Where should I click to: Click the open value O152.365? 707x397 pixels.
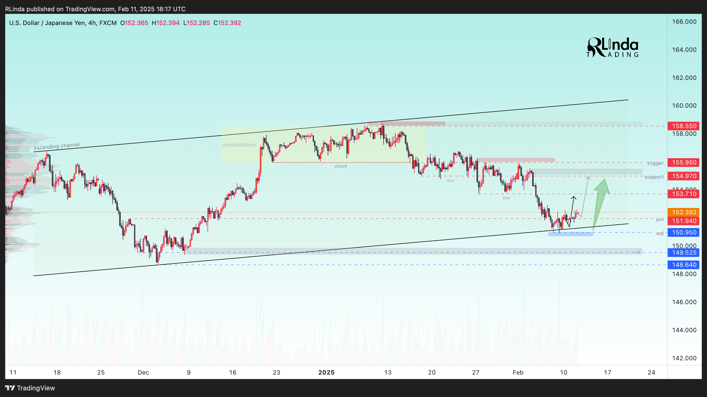click(134, 23)
